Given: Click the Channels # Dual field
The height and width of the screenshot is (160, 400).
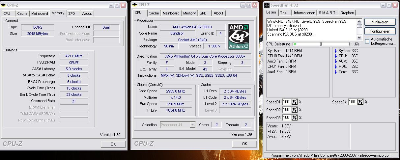Looking at the screenshot, I should point(106,27).
